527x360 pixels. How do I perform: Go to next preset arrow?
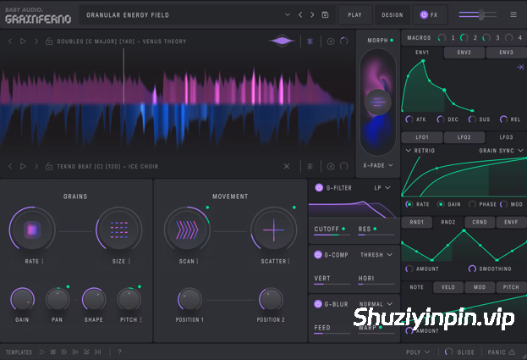pyautogui.click(x=312, y=14)
